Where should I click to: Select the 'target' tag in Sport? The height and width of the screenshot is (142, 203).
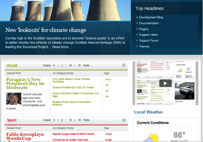[x=108, y=140]
